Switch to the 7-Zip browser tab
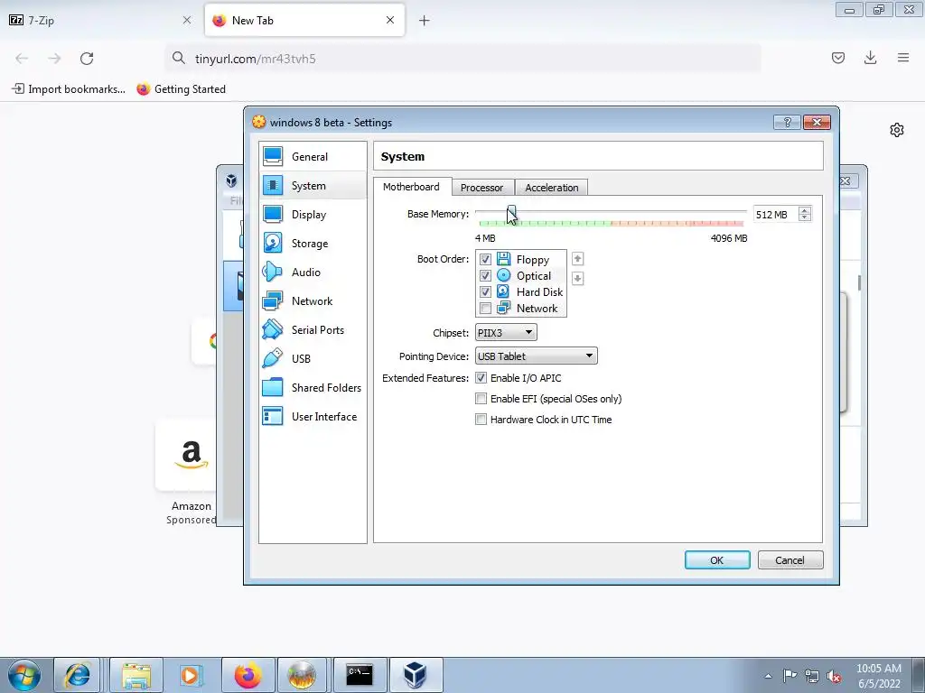Image resolution: width=925 pixels, height=693 pixels. click(99, 20)
